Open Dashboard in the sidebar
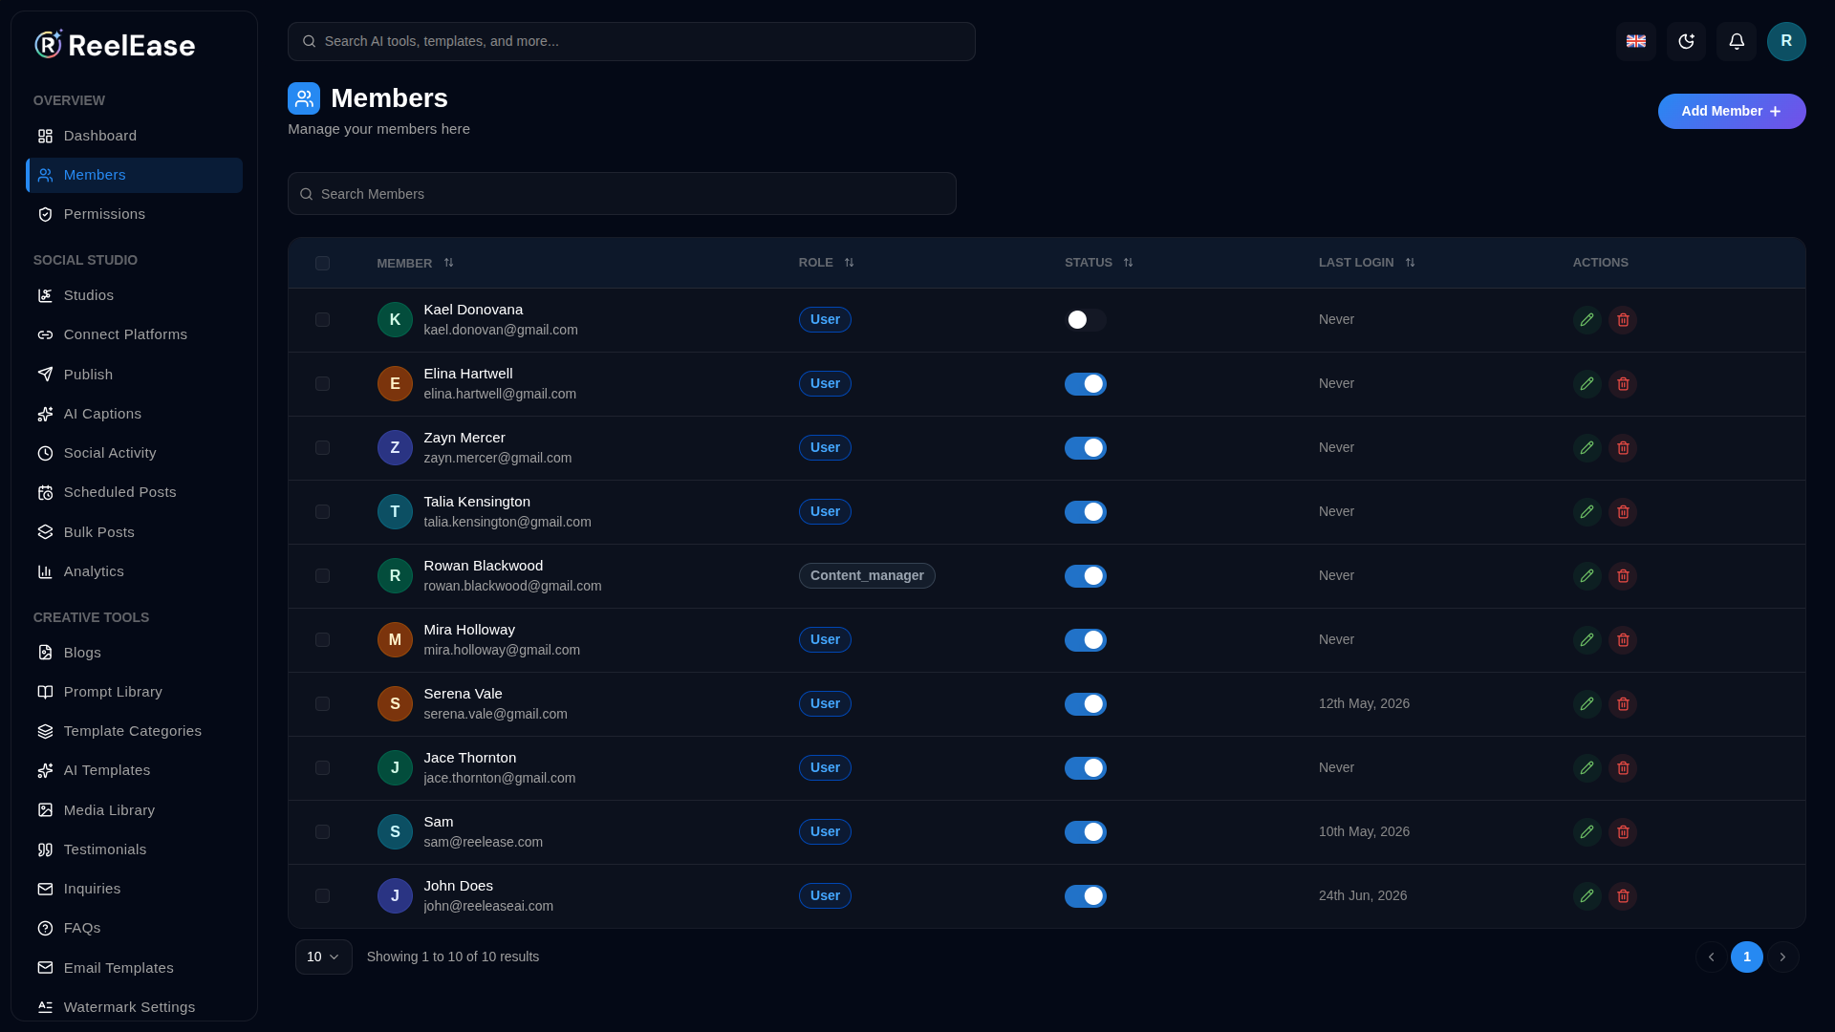The image size is (1835, 1032). click(134, 136)
